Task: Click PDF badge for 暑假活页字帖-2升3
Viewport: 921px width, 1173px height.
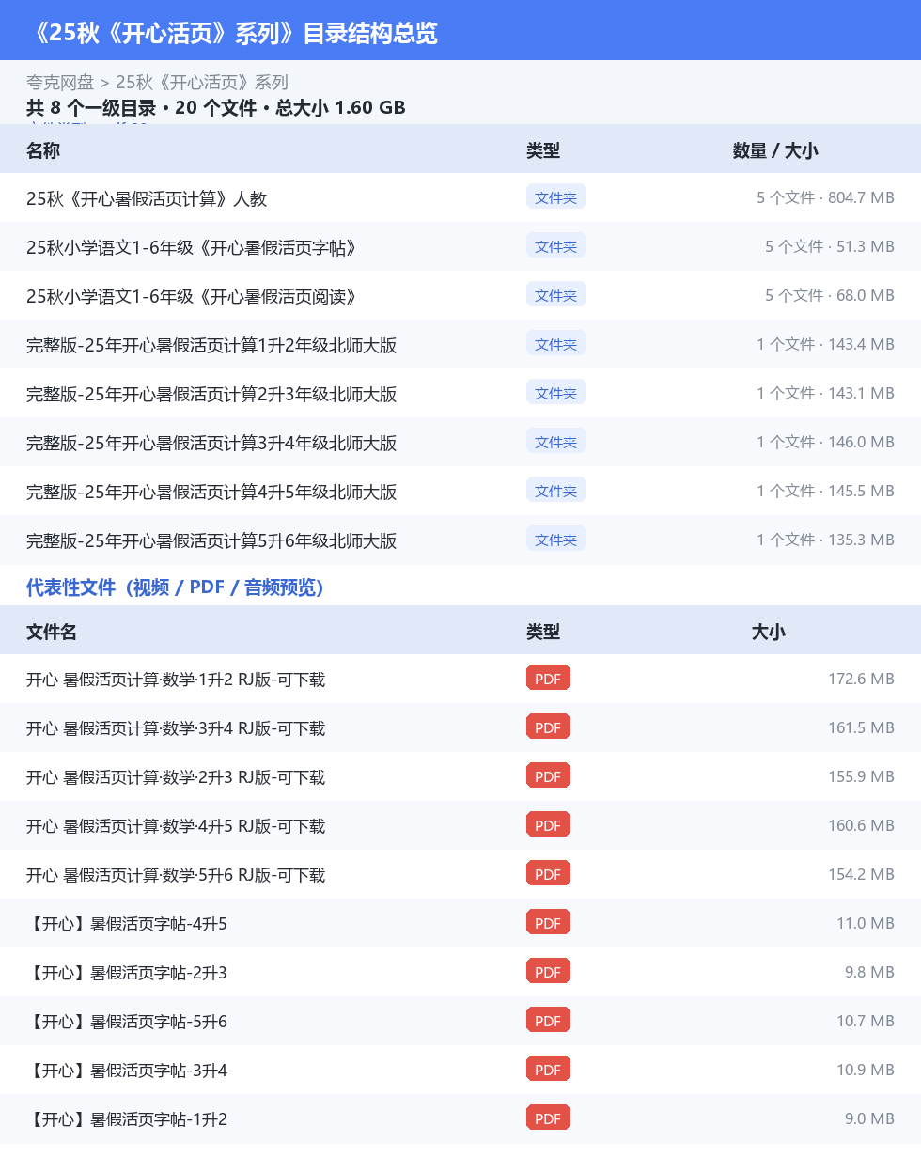Action: coord(548,971)
